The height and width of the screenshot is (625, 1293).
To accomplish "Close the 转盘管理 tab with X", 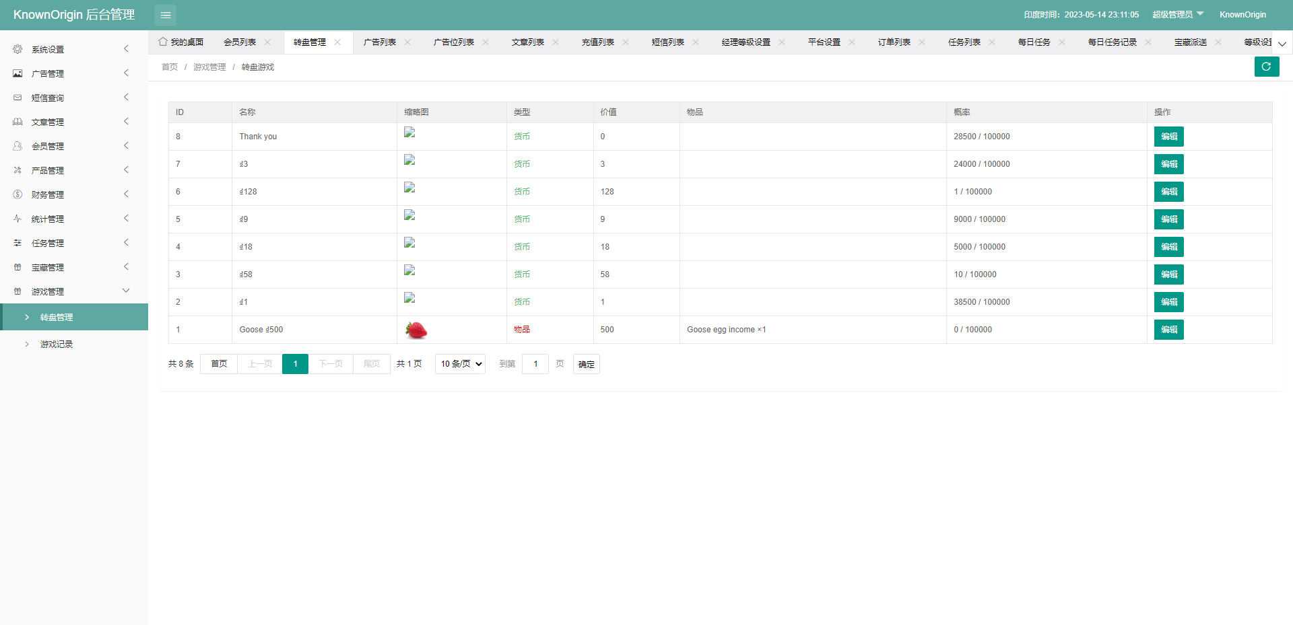I will (337, 42).
